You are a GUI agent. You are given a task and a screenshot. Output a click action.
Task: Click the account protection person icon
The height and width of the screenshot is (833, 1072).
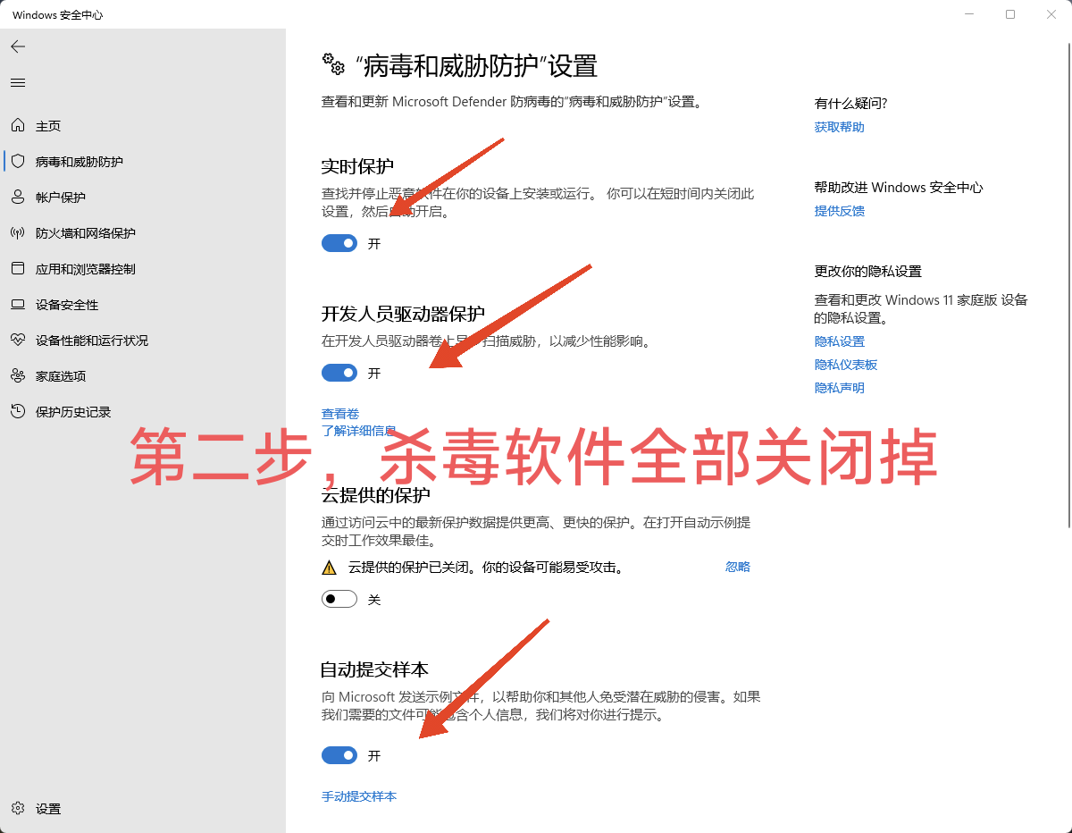click(x=18, y=198)
